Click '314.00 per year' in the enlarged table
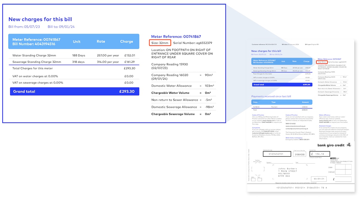Viewport: 359px width, 198px height. point(108,62)
